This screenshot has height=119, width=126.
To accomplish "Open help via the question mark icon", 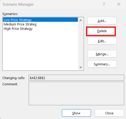I will [x=104, y=4].
